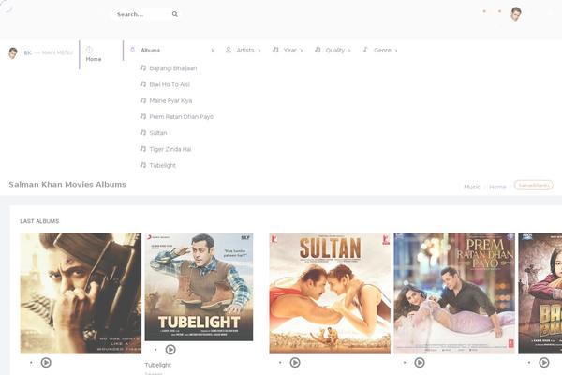Expand the Genre chevron
The width and height of the screenshot is (562, 375).
pos(396,51)
